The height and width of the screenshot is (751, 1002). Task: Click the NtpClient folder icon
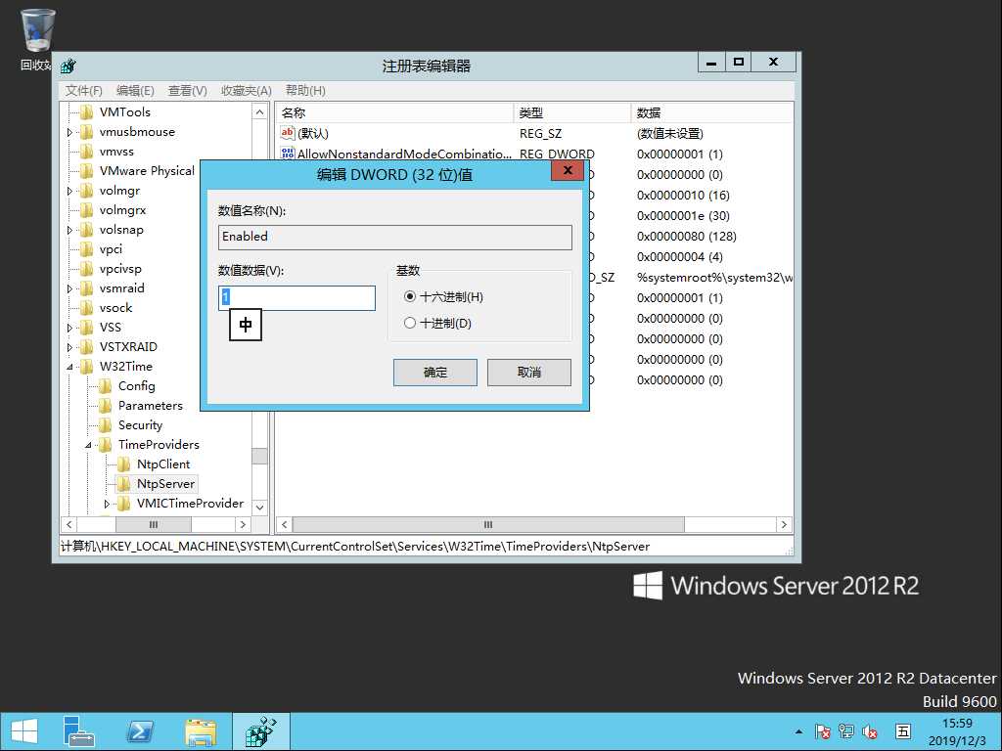pos(123,464)
